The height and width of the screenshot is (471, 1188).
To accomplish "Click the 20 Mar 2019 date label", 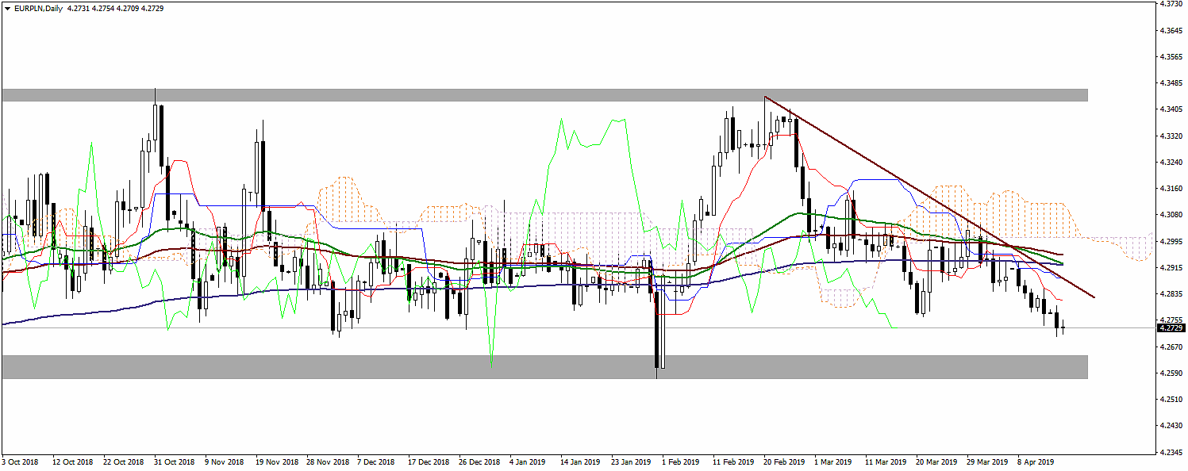I will tap(936, 461).
